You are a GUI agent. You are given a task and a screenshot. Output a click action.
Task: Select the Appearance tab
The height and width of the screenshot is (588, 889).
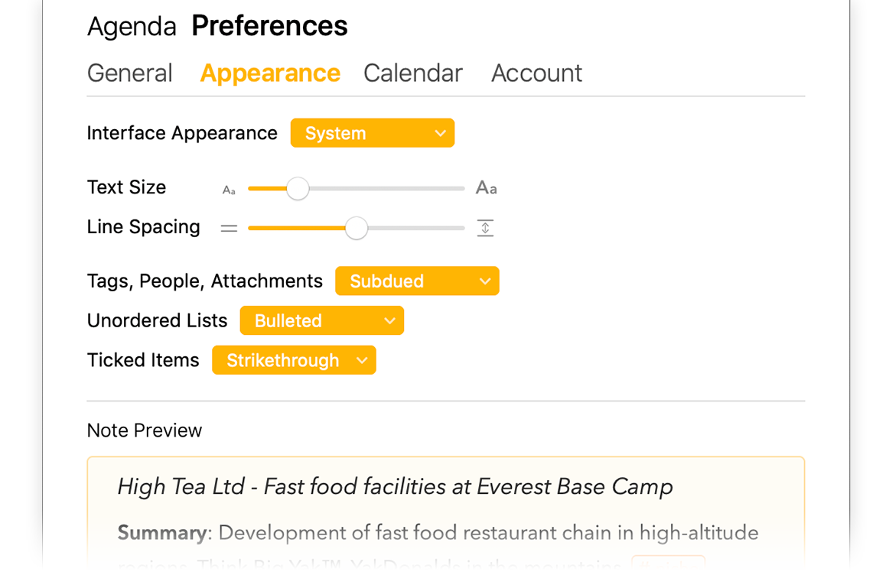(x=270, y=73)
